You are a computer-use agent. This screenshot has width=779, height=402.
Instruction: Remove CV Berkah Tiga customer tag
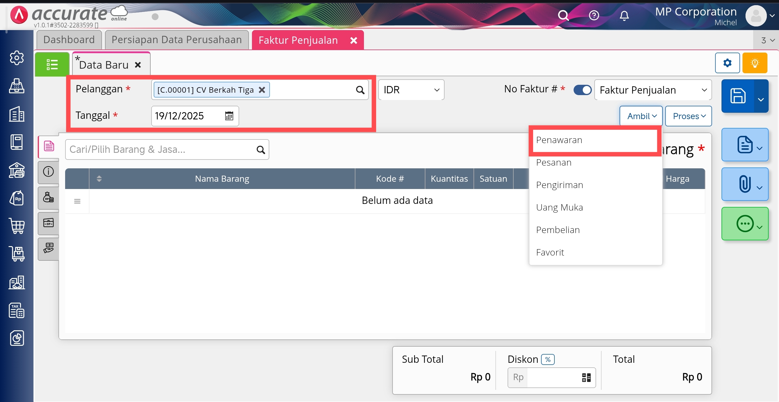click(262, 90)
